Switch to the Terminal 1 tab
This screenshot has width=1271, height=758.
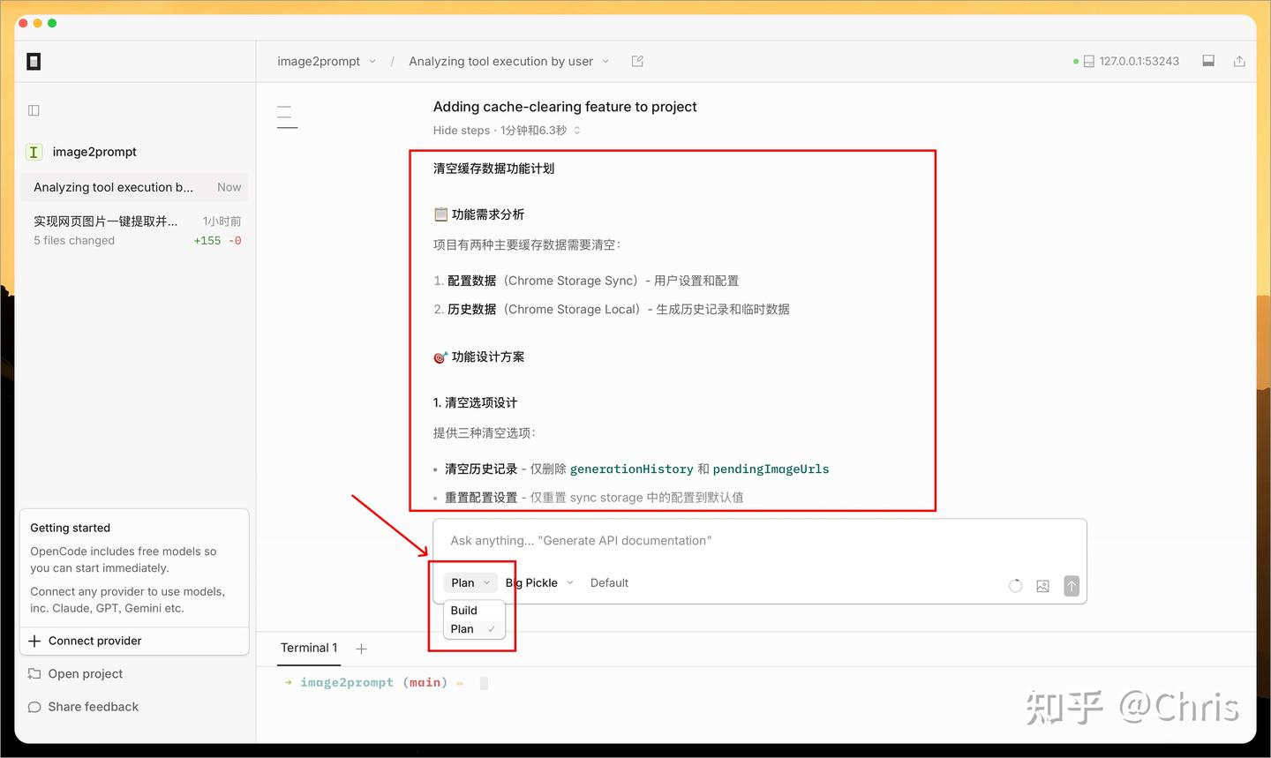click(x=309, y=648)
